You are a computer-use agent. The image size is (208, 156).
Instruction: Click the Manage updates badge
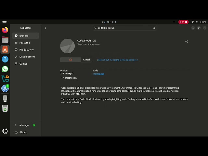34,125
